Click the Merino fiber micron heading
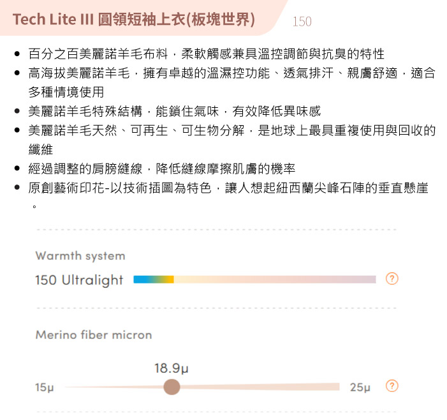Viewport: 447px width, 420px height. pos(94,334)
